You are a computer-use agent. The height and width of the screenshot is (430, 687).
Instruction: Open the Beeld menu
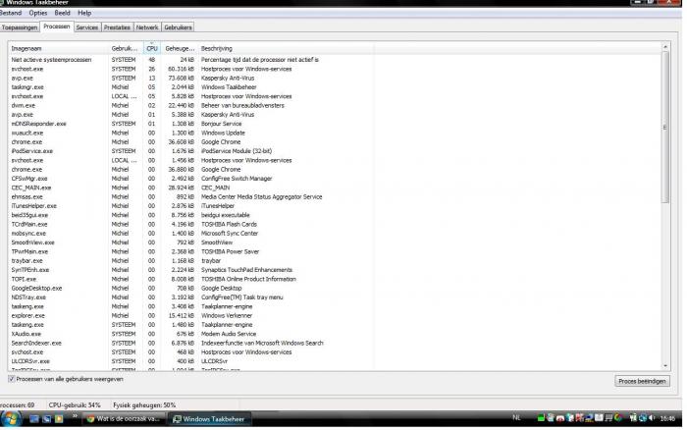(x=62, y=13)
